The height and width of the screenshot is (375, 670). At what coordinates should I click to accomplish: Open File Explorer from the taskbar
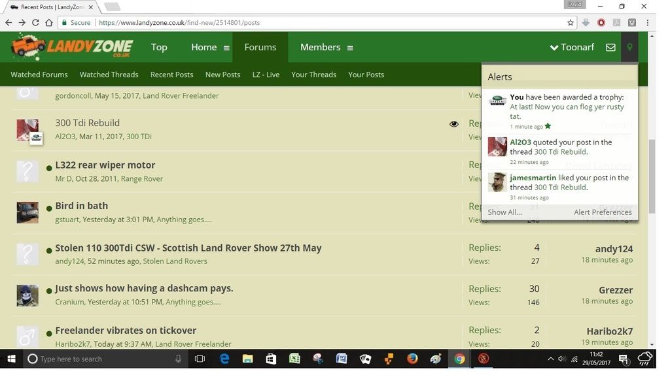click(x=248, y=359)
